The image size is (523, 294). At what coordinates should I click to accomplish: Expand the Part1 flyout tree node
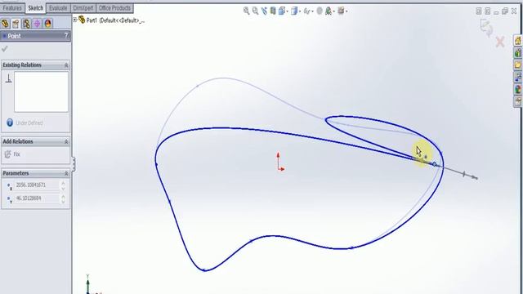pos(75,20)
